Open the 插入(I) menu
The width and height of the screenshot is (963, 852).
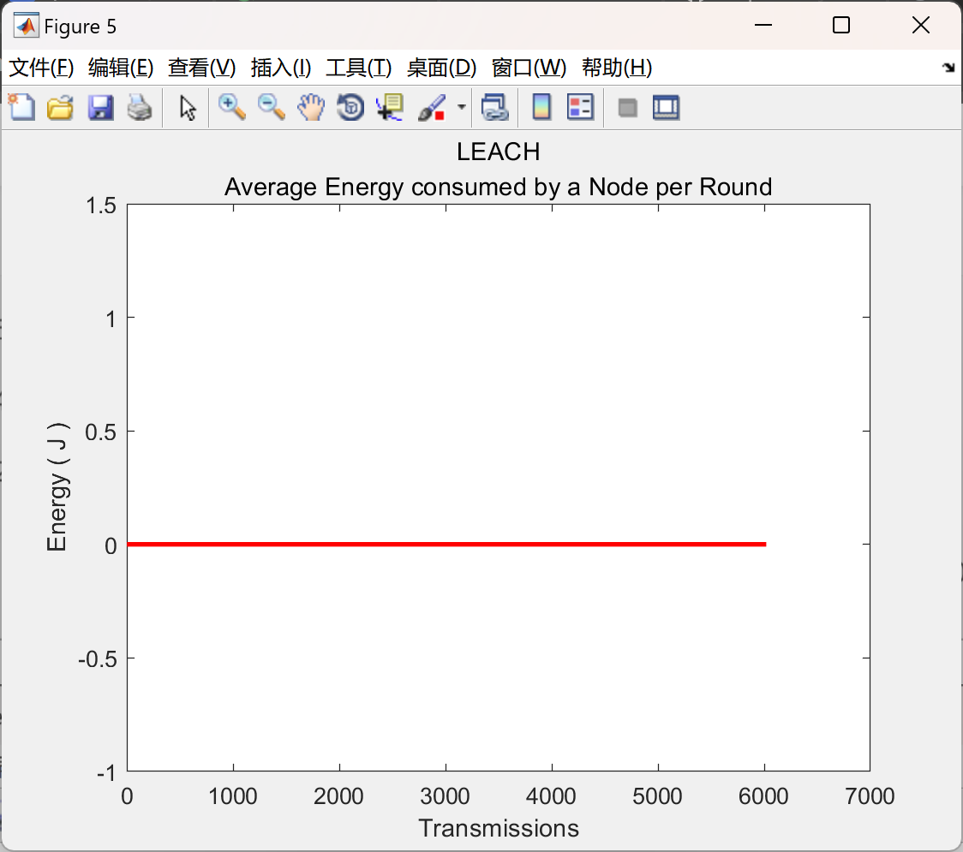(281, 68)
